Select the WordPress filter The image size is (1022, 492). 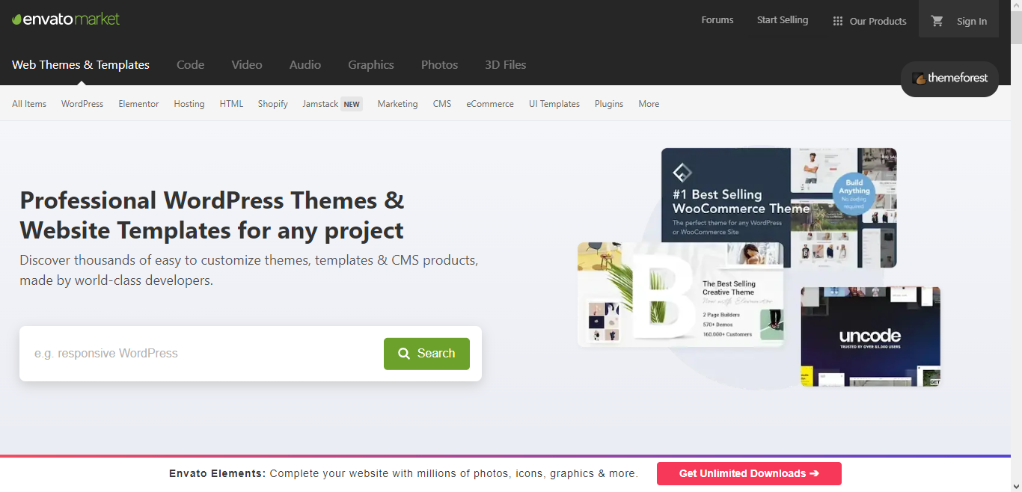82,104
